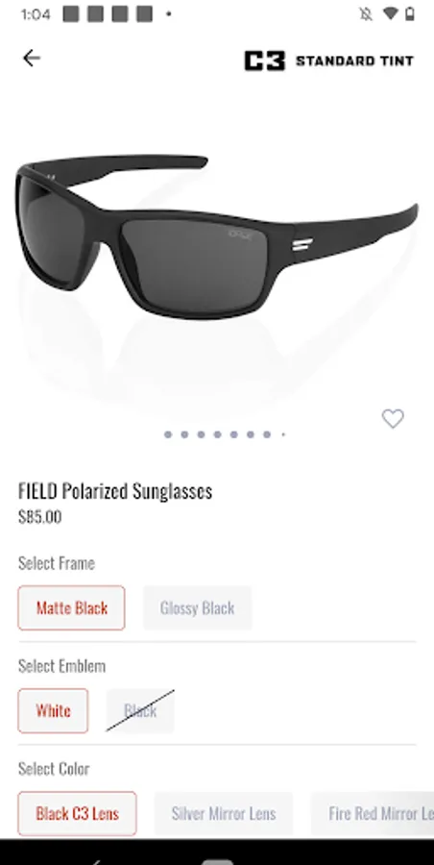
Task: Add sunglasses to favorites with heart icon
Action: (x=393, y=419)
